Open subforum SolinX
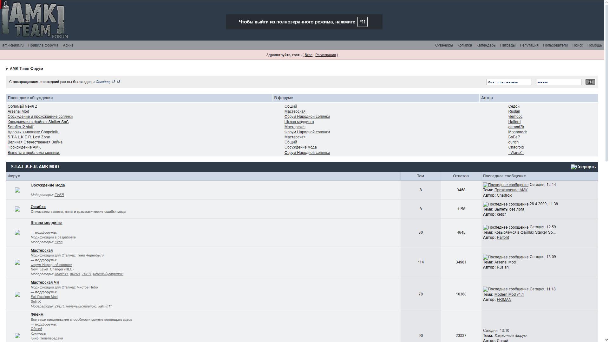Viewport: 609px width, 342px height. (x=36, y=301)
